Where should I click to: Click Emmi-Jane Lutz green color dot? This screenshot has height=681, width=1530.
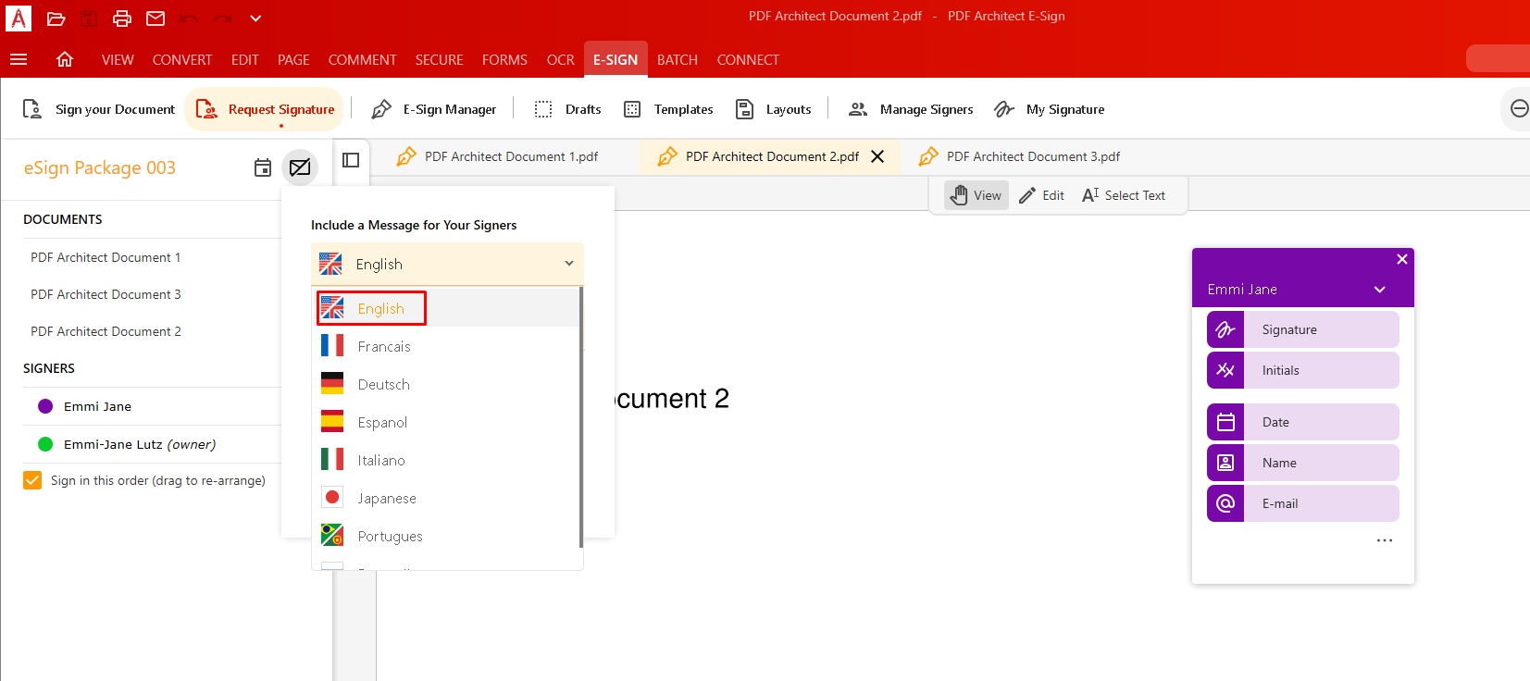coord(45,444)
